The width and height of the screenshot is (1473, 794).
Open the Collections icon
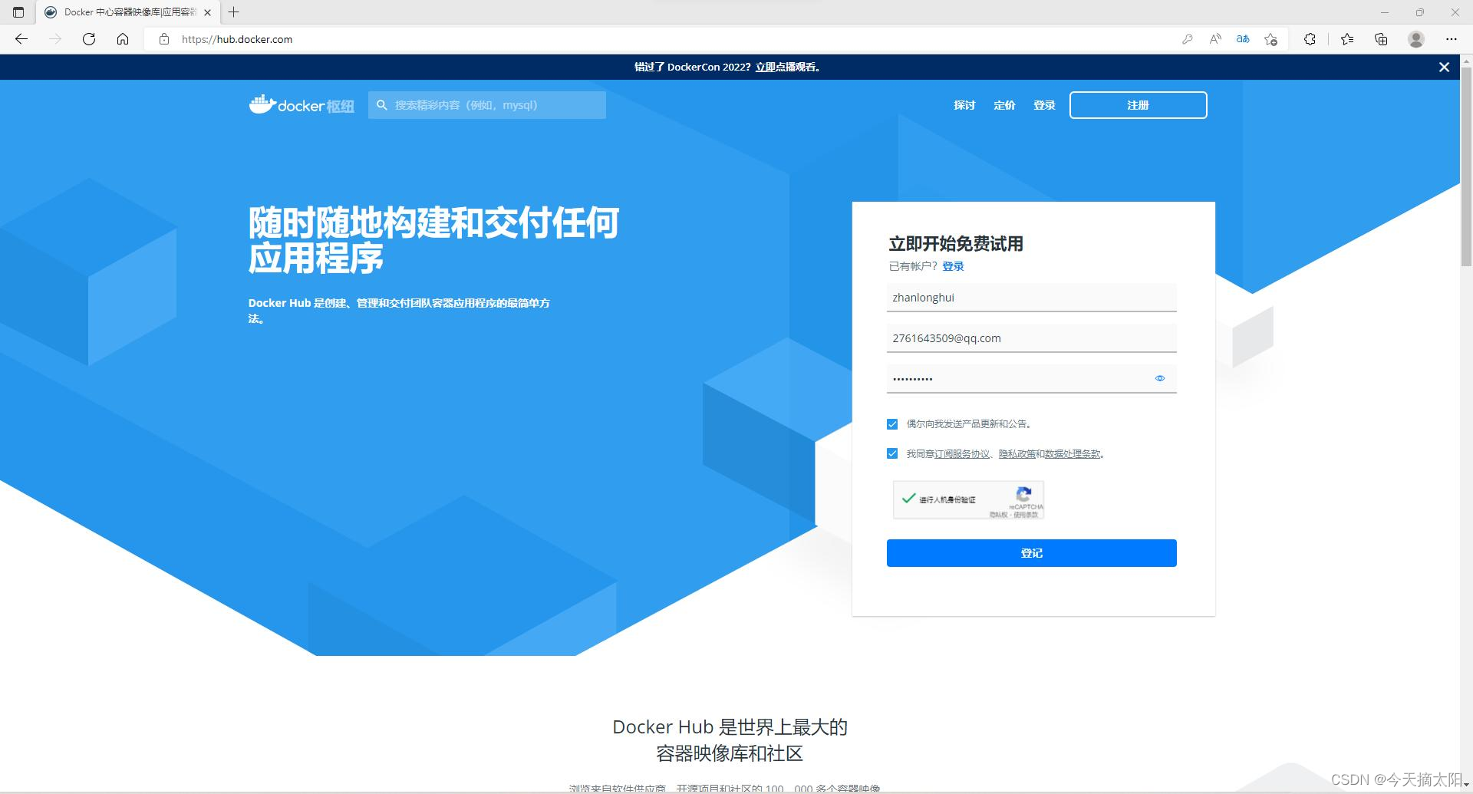click(1381, 39)
